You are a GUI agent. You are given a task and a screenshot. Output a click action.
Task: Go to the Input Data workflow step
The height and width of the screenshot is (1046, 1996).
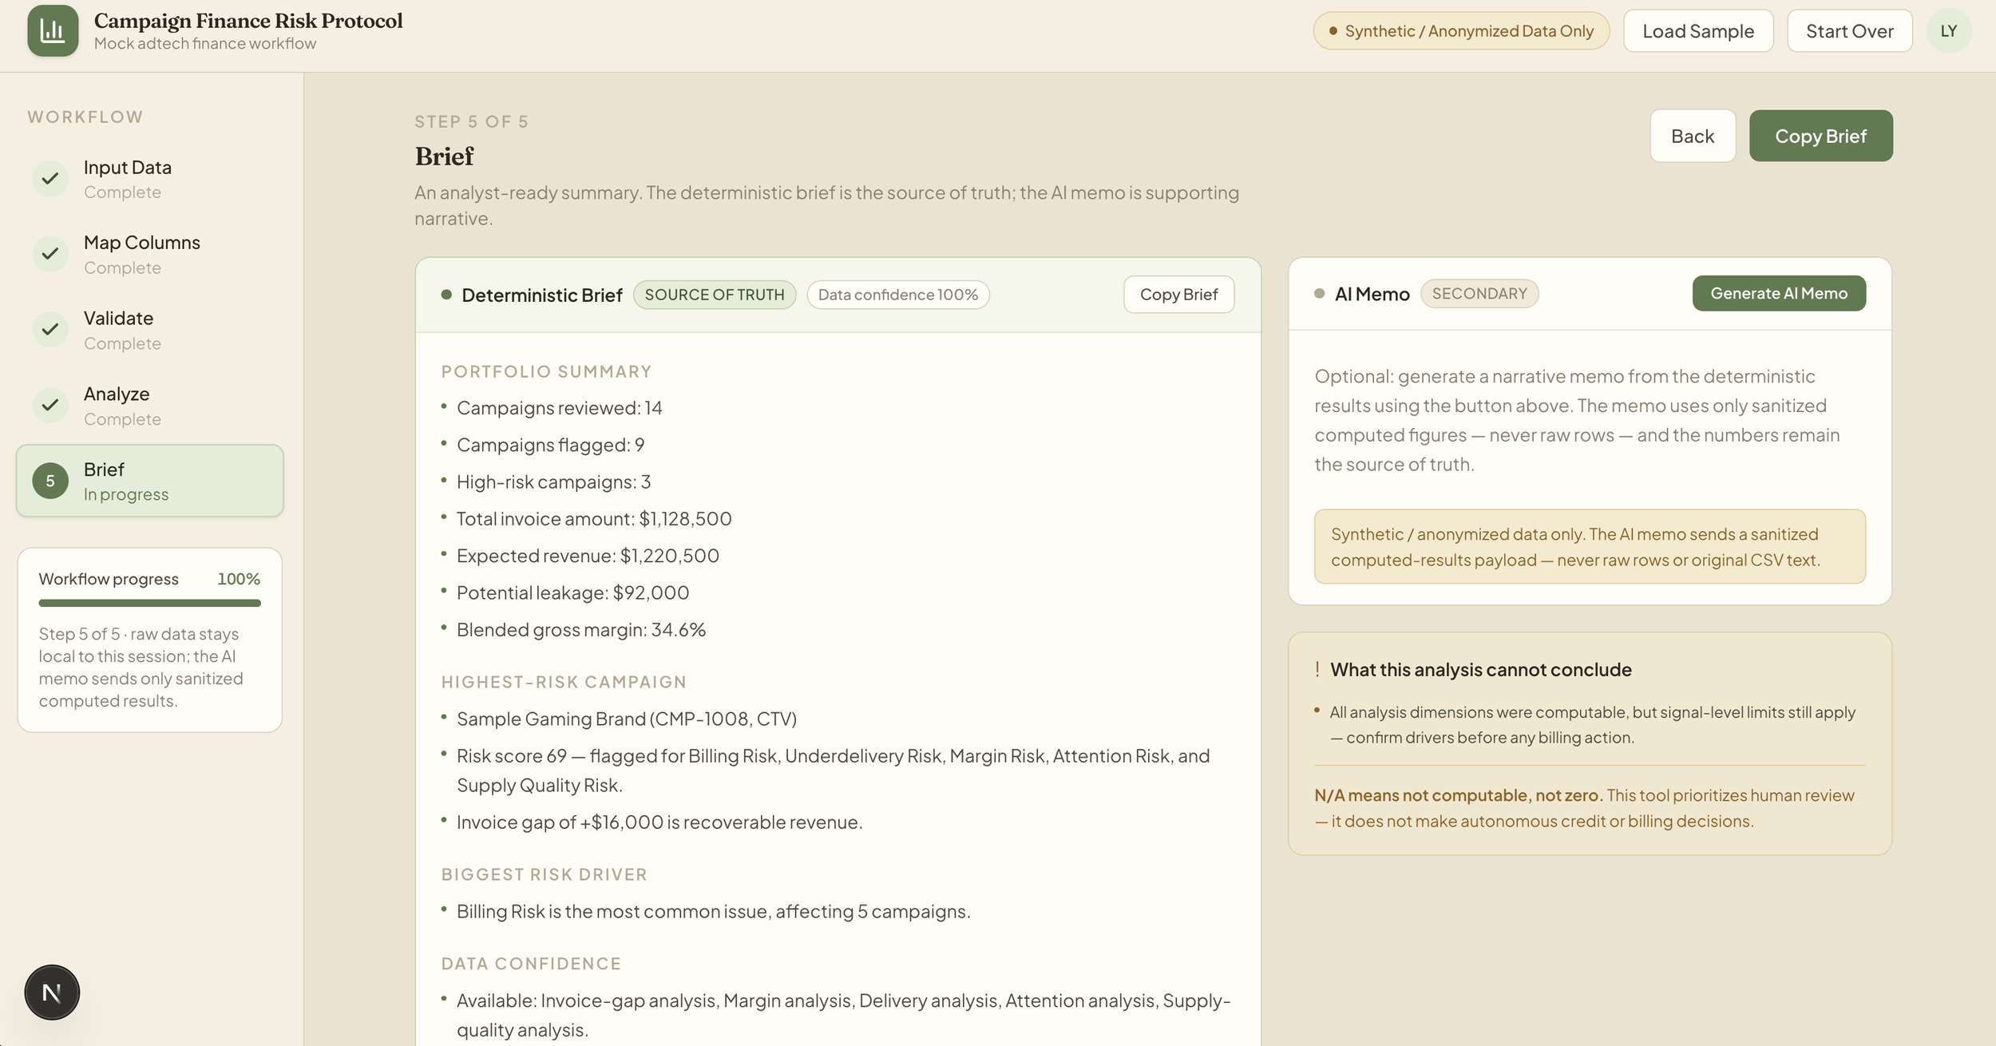pos(150,179)
